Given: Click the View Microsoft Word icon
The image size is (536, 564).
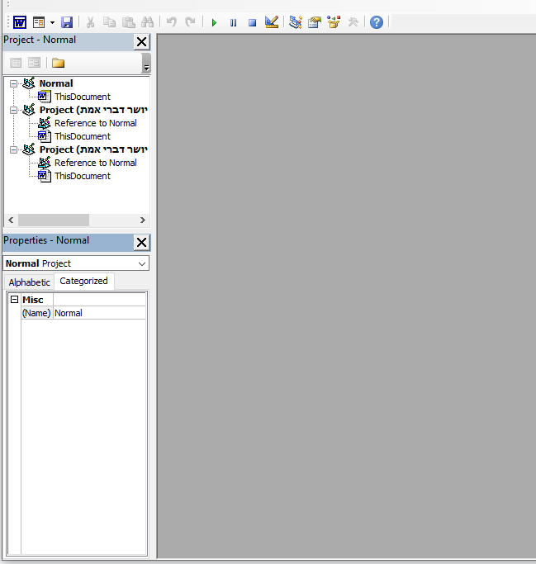Looking at the screenshot, I should click(x=19, y=22).
